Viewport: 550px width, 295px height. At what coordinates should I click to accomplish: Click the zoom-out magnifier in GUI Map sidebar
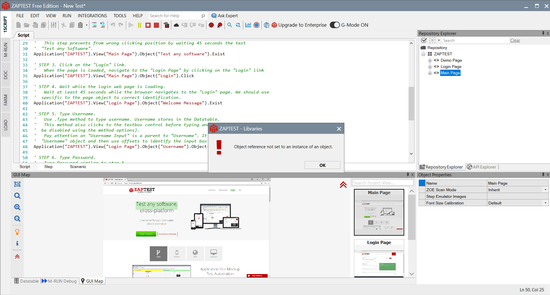click(17, 219)
